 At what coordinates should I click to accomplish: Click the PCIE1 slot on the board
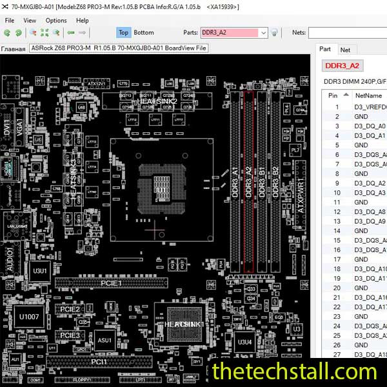(x=111, y=283)
